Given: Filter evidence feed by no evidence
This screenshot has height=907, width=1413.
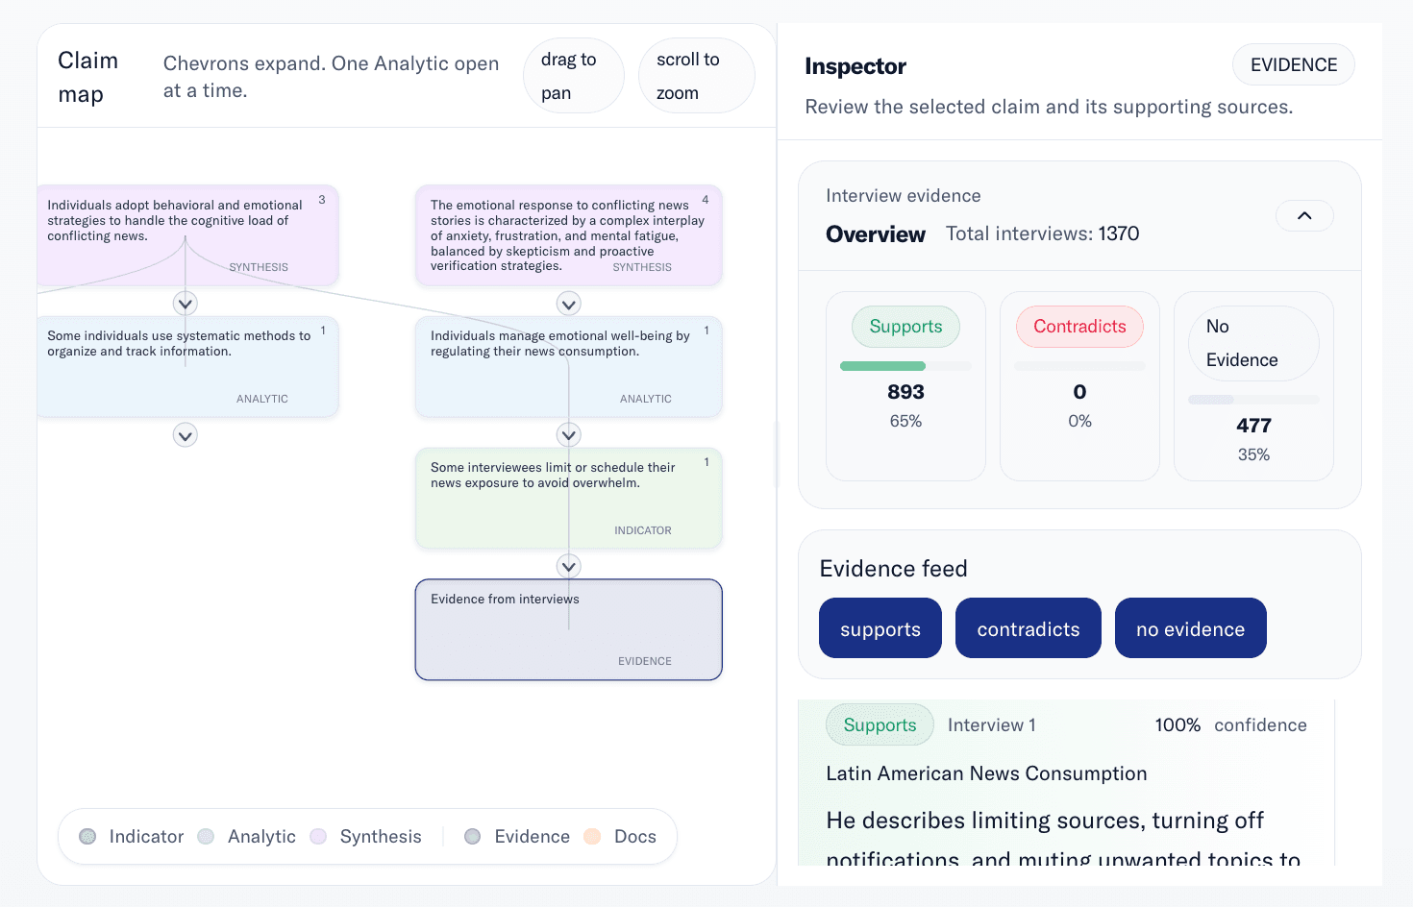Looking at the screenshot, I should [x=1190, y=628].
